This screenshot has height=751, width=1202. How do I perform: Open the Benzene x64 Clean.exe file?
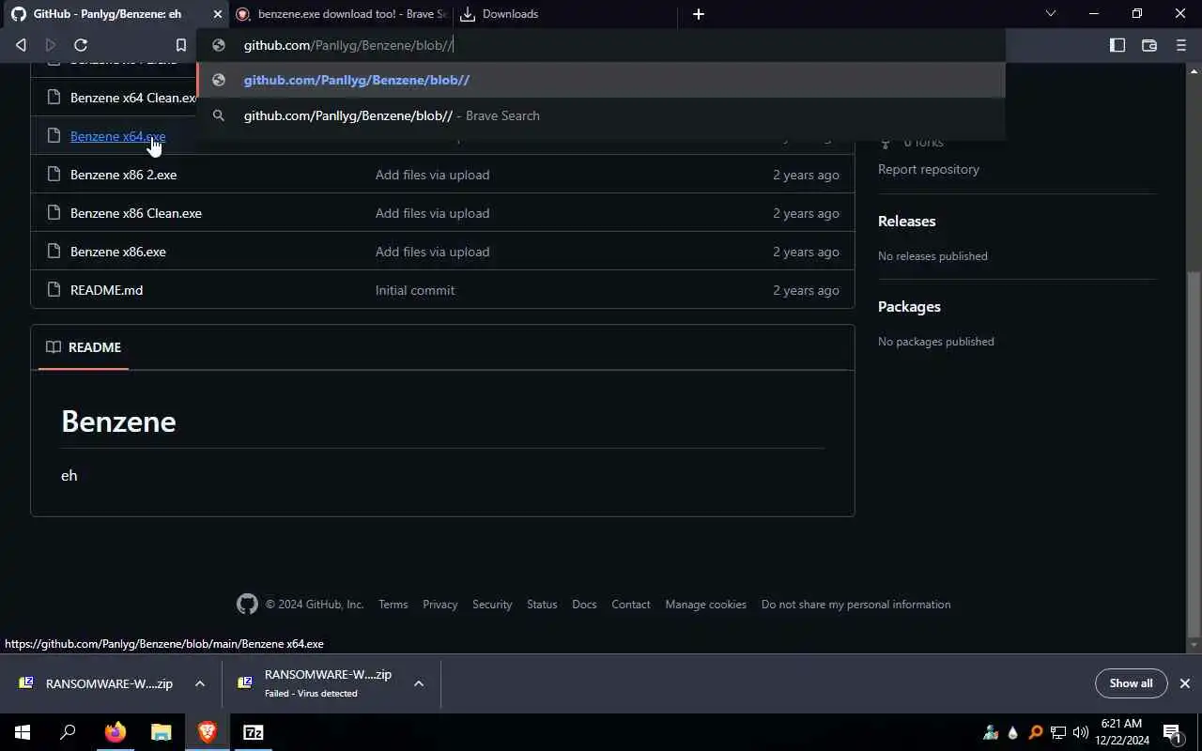click(132, 98)
